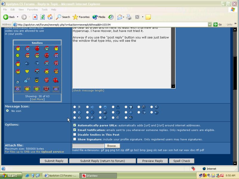Go to Home page icon
Screen dimensions: 239x179
50,17
